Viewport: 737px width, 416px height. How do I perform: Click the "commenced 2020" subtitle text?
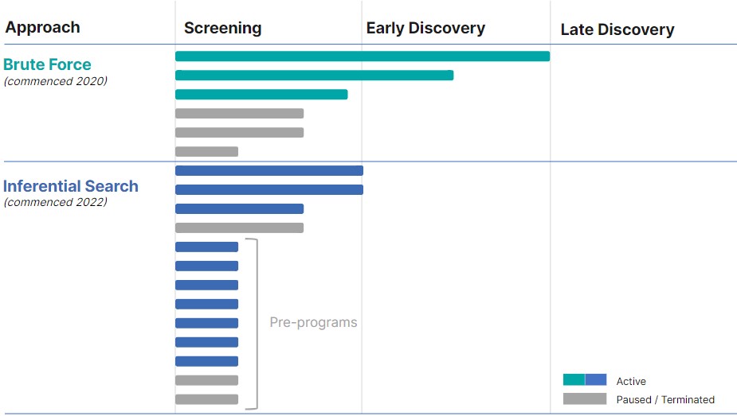pos(55,81)
